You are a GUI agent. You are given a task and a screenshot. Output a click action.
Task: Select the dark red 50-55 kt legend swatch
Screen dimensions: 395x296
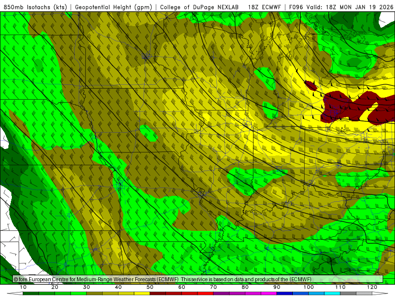(x=158, y=294)
